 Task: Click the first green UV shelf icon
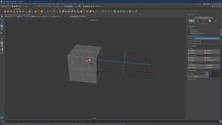(x=115, y=11)
